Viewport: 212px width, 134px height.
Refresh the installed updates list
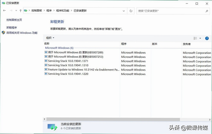click(131, 11)
